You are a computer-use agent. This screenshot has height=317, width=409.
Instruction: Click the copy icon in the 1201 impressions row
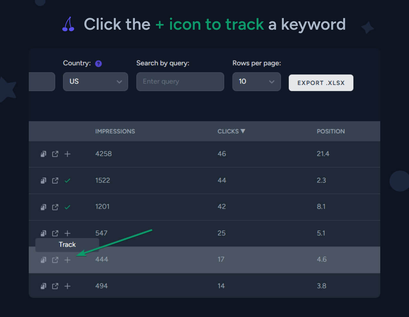pyautogui.click(x=43, y=207)
